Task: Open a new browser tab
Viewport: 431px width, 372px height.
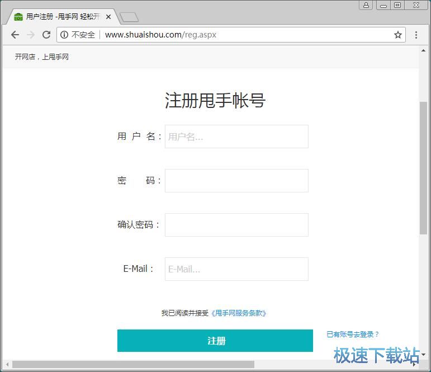Action: click(129, 17)
